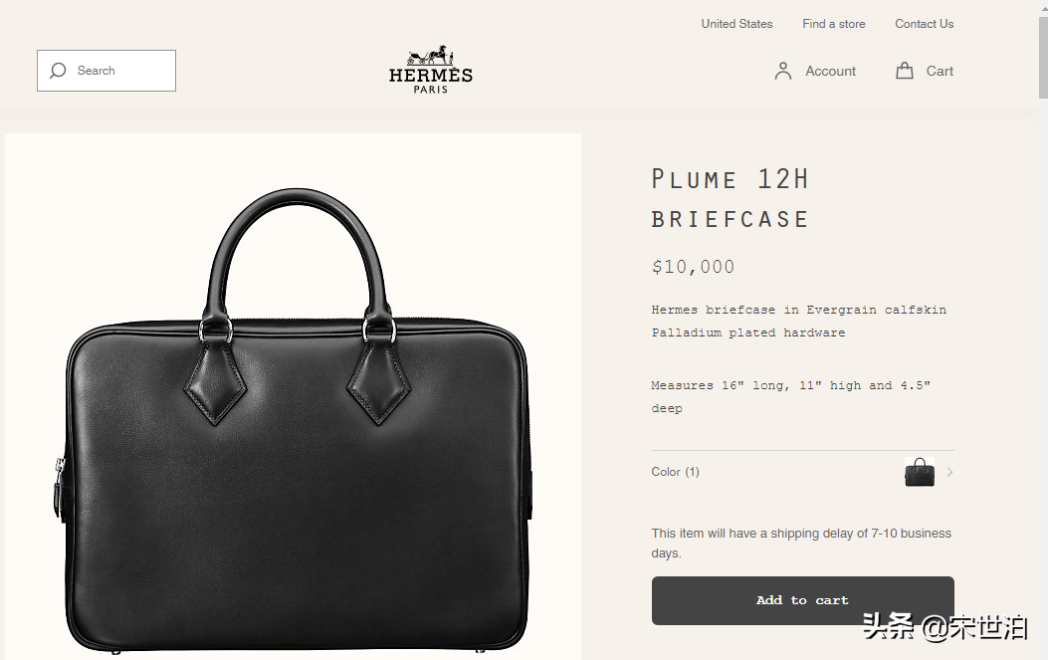Select the black briefcase color thumbnail
This screenshot has height=660, width=1048.
[919, 472]
